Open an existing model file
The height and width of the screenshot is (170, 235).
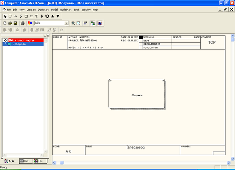10,23
